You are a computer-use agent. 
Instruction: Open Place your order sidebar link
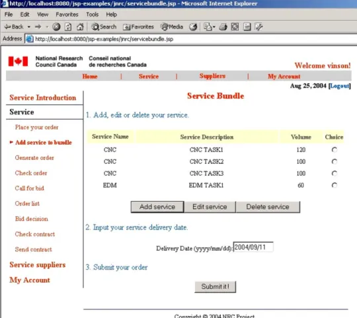tap(36, 127)
